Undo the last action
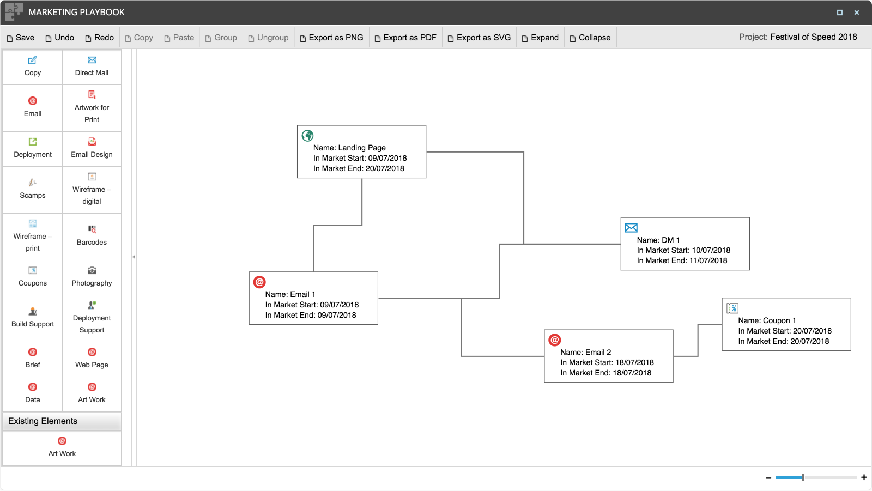Image resolution: width=872 pixels, height=491 pixels. 59,38
